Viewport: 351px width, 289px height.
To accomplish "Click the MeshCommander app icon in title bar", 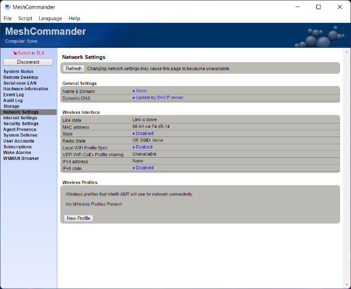I will point(7,7).
